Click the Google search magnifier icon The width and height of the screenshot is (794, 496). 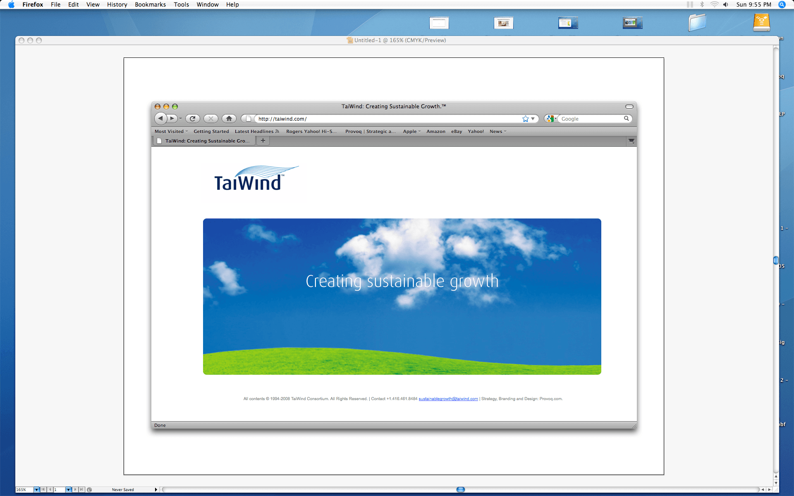627,118
